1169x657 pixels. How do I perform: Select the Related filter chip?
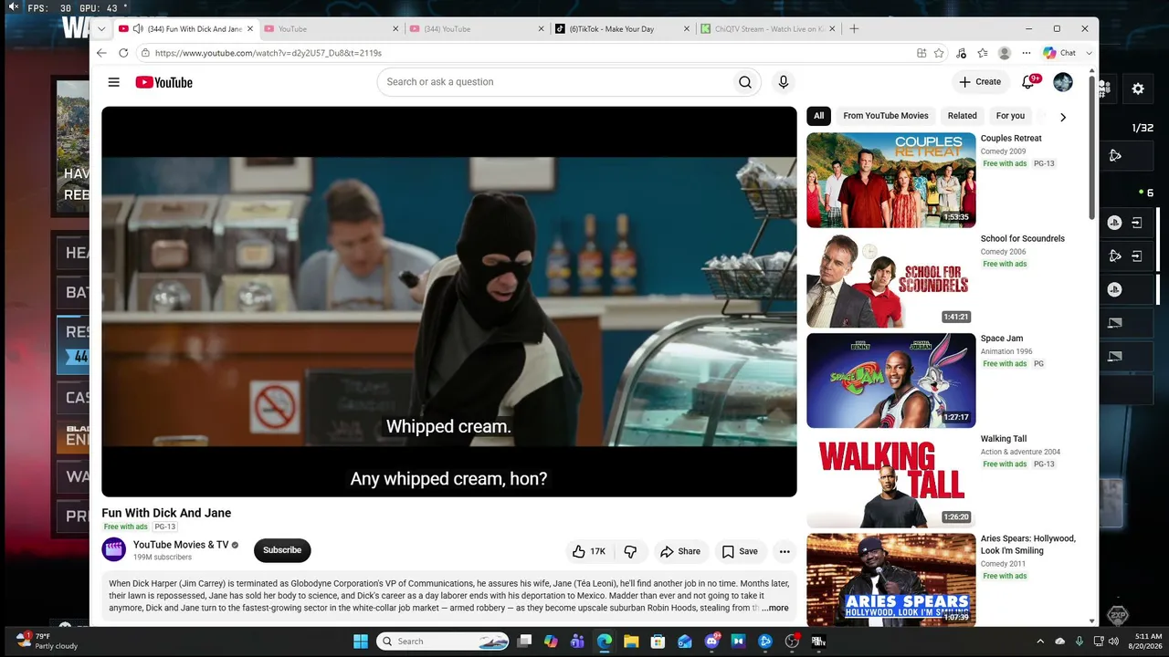pos(963,116)
